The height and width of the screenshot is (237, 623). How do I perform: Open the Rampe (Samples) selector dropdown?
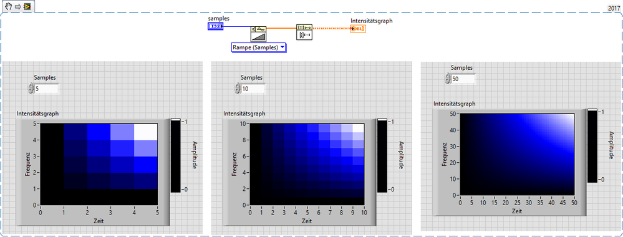pyautogui.click(x=259, y=48)
